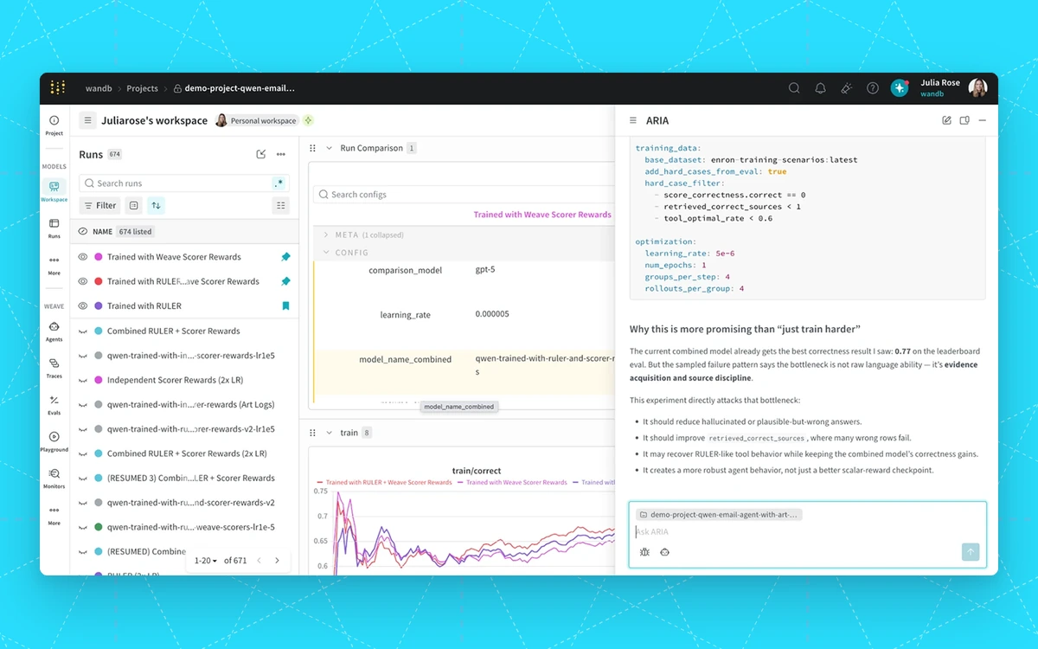The image size is (1038, 649).
Task: Open the Traces sidebar item
Action: click(x=54, y=368)
